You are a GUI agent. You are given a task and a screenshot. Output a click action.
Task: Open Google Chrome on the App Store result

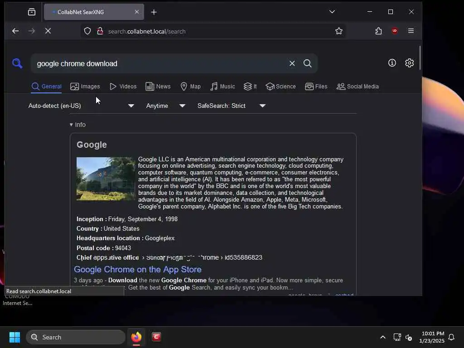138,269
